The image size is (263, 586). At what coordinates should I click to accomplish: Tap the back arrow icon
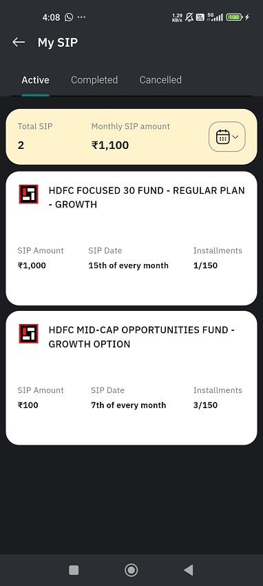(19, 42)
